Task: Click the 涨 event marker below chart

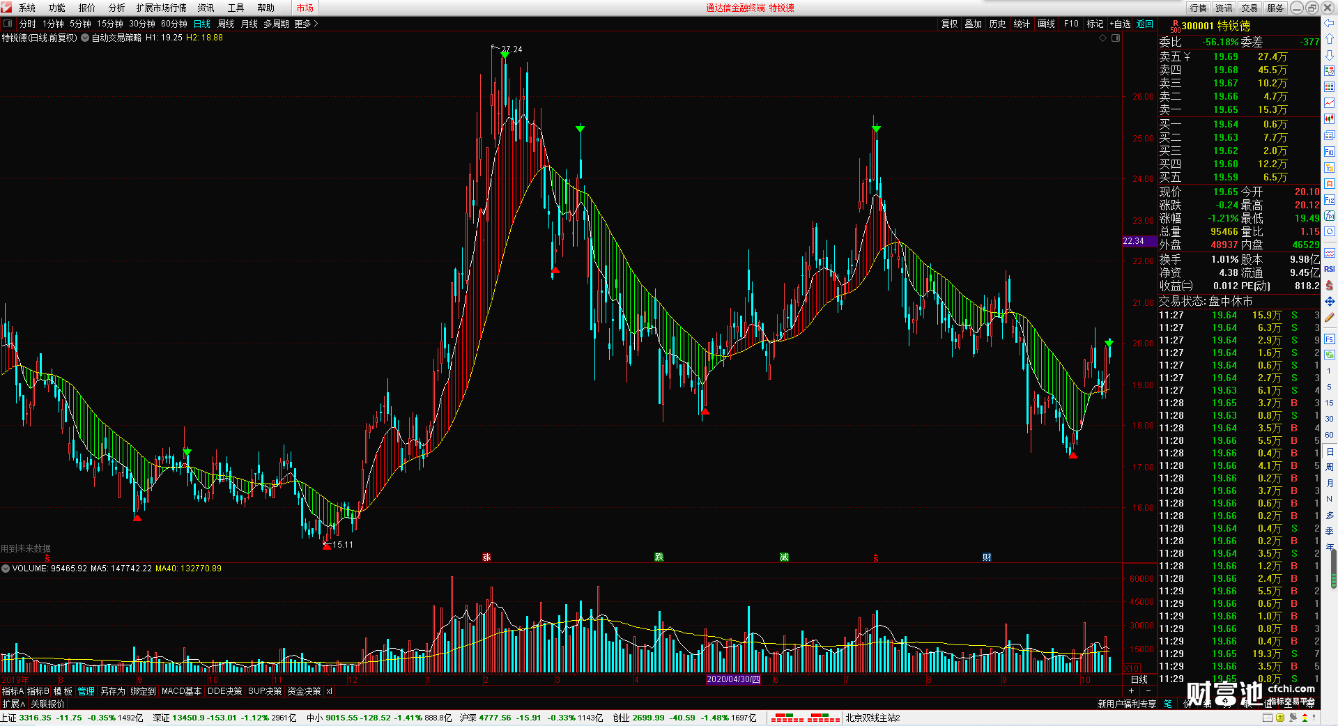Action: pyautogui.click(x=486, y=557)
